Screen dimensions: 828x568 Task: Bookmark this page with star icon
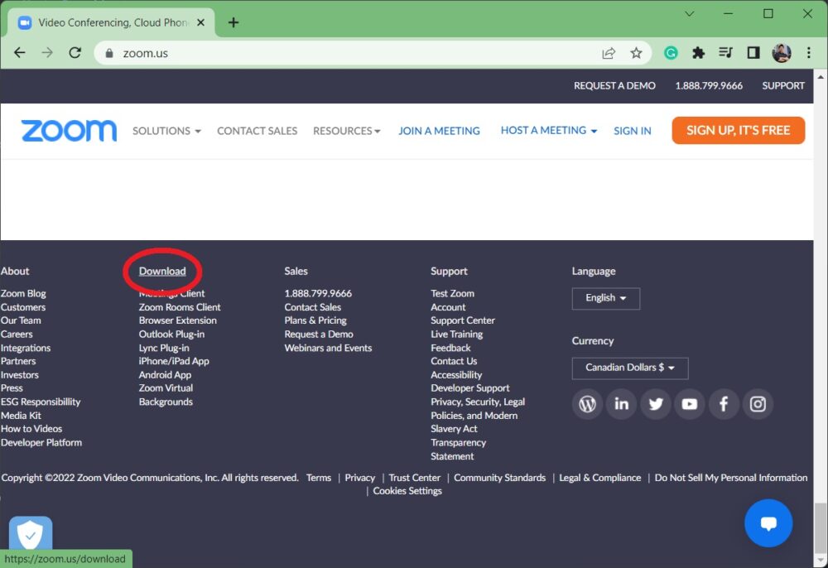[636, 53]
